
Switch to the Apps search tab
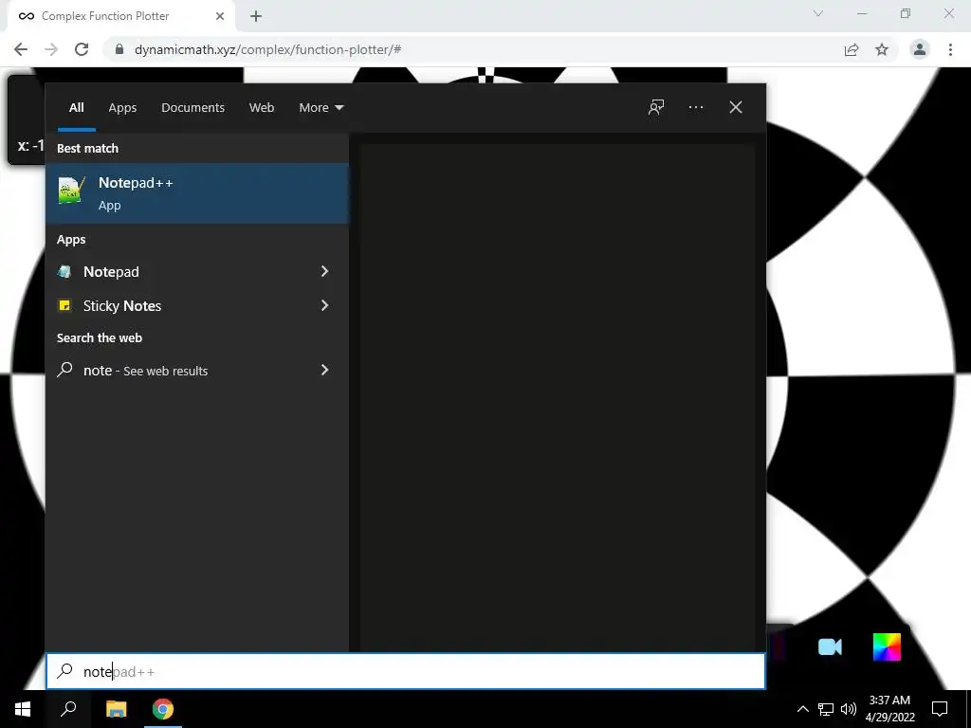click(x=122, y=108)
